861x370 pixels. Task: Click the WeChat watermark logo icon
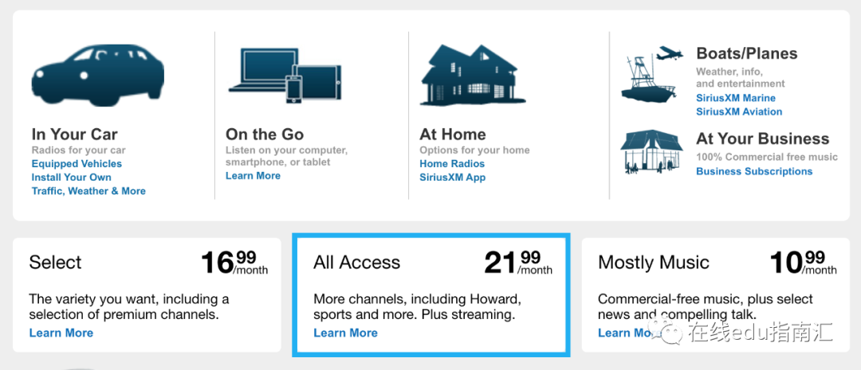click(665, 330)
